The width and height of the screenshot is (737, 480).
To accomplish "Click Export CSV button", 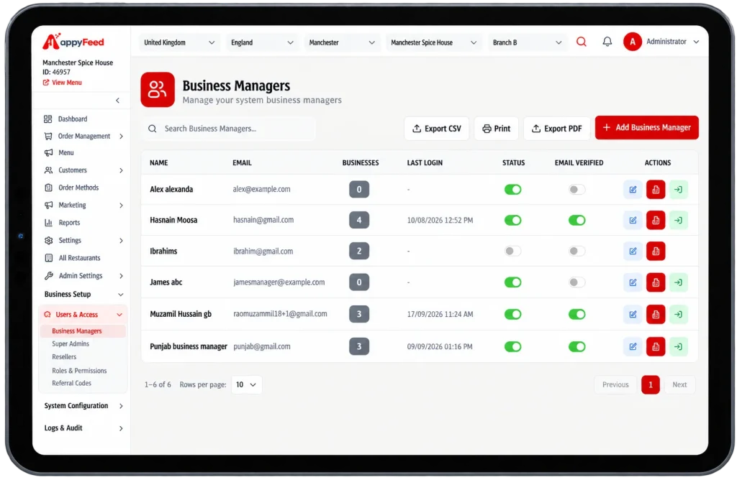I will coord(437,129).
